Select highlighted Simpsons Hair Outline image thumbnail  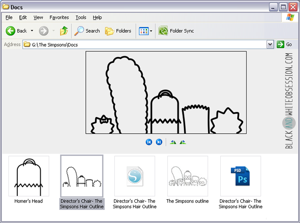tap(82, 176)
